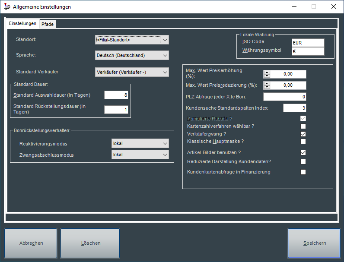Enable Kundenkartenabfrage in Finanzierung
Viewport: 344px width, 262px height.
pyautogui.click(x=303, y=172)
